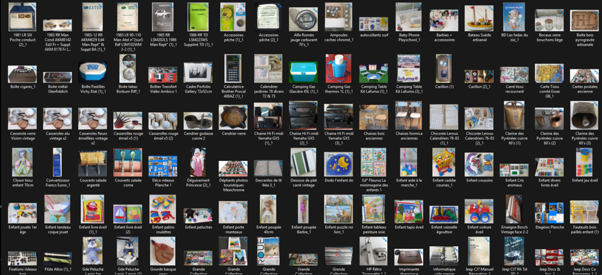This screenshot has height=275, width=602.
Task: Click the Boîte Pastilles Vichy Etat image
Action: tap(92, 72)
